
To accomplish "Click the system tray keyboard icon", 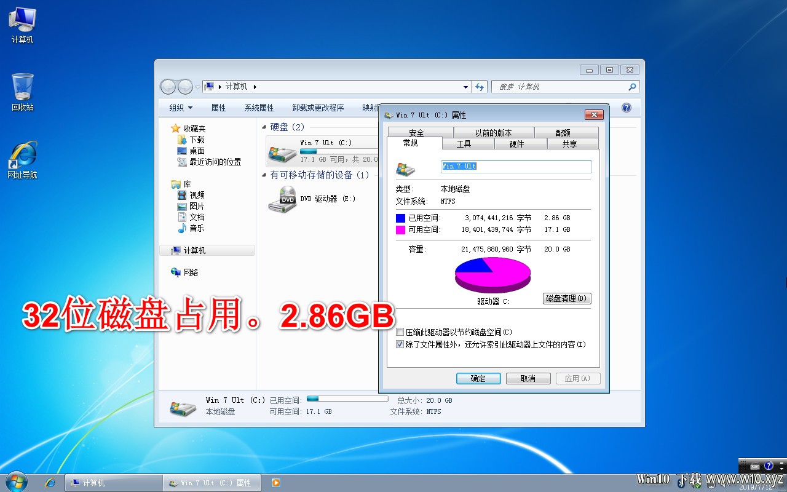I will [x=756, y=467].
